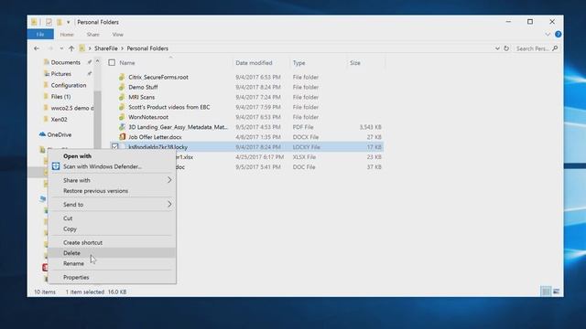Viewport: 586px width, 329px height.
Task: Click New folder icon in quick access toolbar
Action: point(59,22)
